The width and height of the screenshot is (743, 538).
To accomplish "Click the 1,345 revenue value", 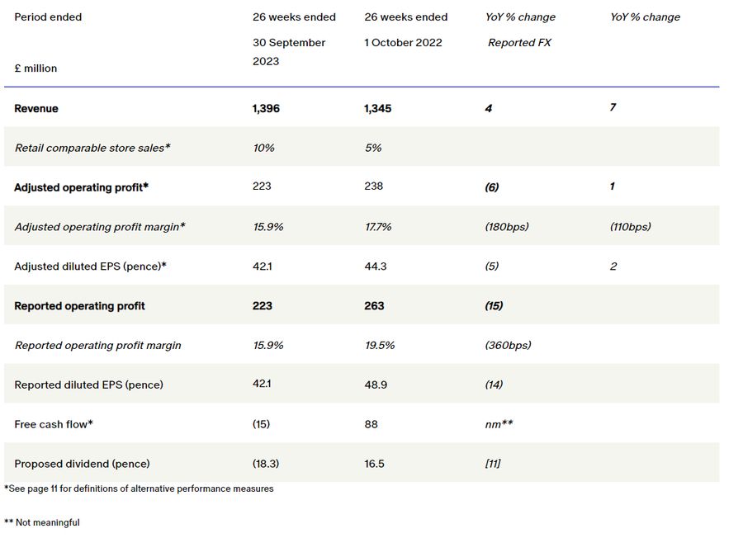I will click(x=377, y=108).
